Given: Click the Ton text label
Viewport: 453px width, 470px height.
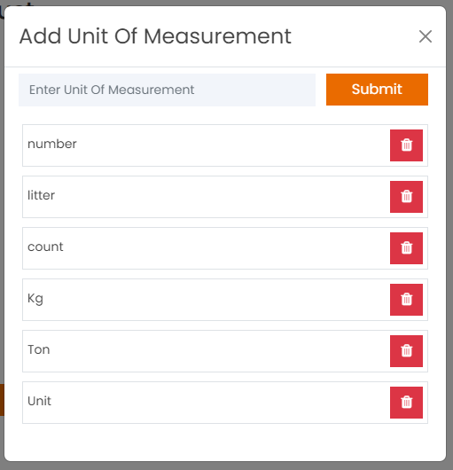Looking at the screenshot, I should click(x=39, y=349).
